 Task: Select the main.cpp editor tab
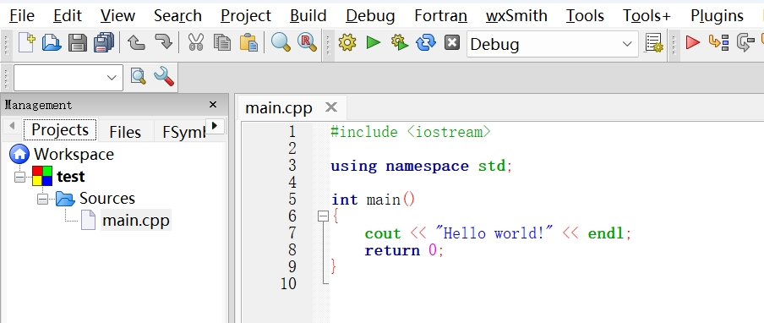279,107
